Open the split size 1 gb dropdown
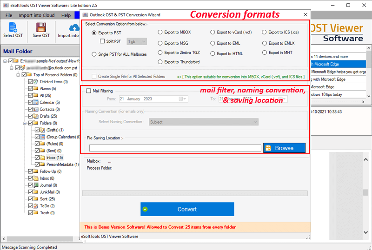372x250 pixels. pyautogui.click(x=137, y=41)
